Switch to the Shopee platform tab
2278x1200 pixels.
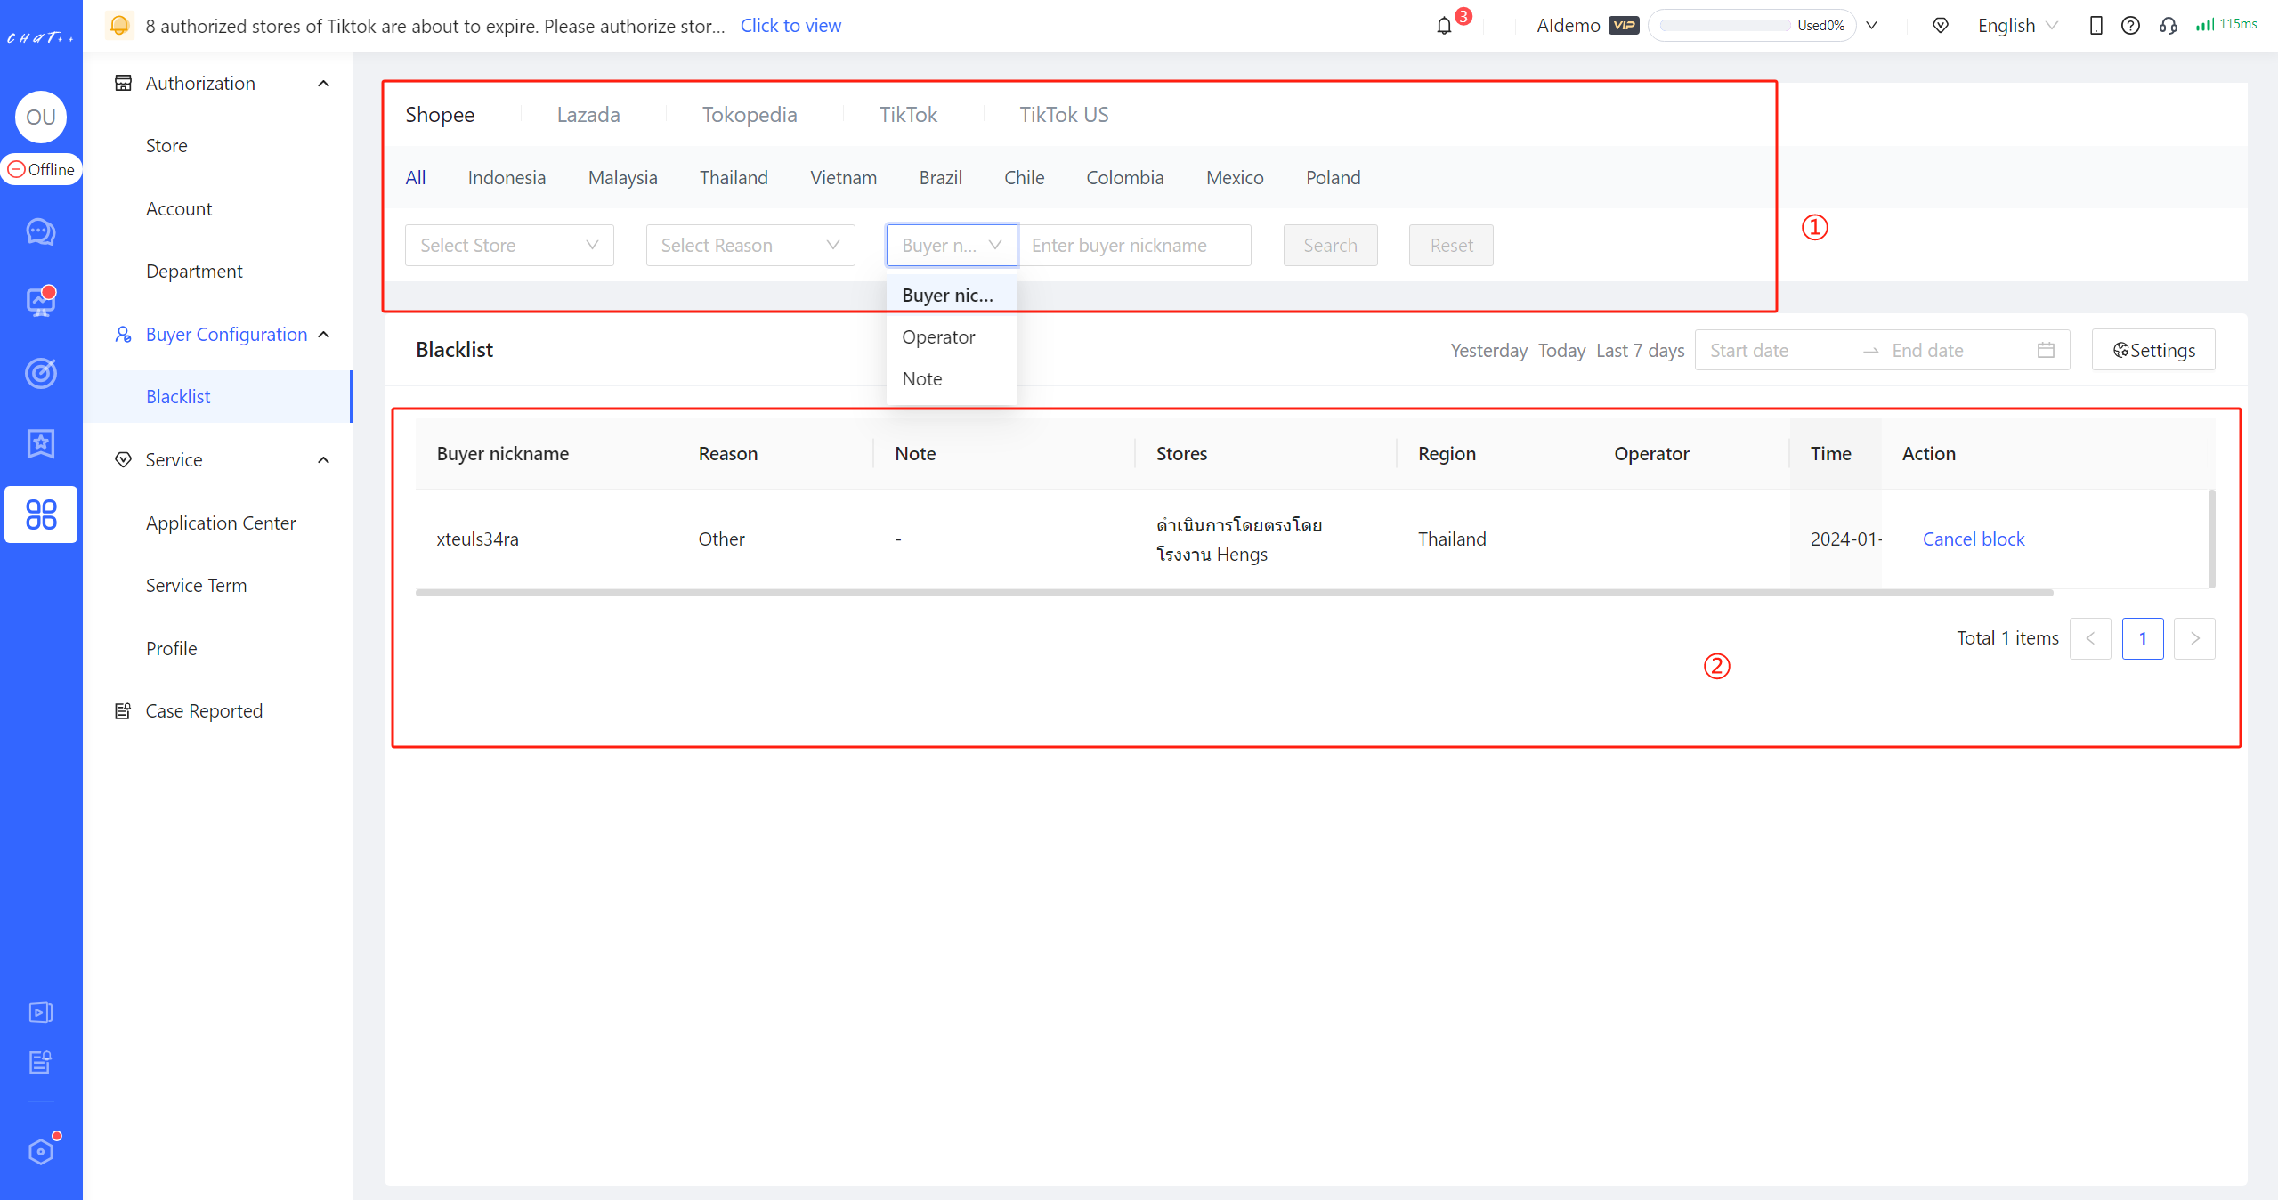440,115
